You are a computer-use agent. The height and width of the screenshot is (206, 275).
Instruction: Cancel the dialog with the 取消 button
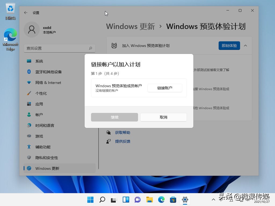pos(163,117)
